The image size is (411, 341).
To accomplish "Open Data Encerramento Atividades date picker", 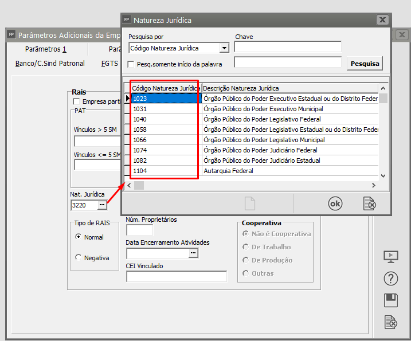I will pyautogui.click(x=193, y=253).
